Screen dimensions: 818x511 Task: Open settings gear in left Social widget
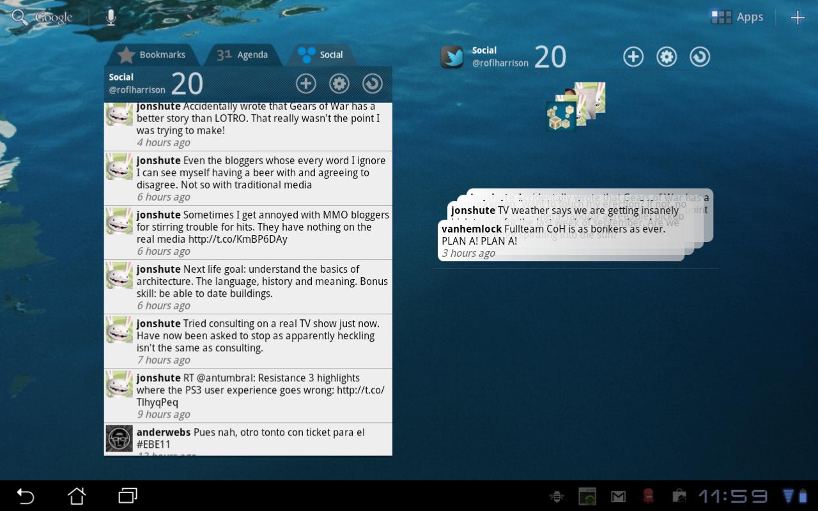pyautogui.click(x=339, y=83)
